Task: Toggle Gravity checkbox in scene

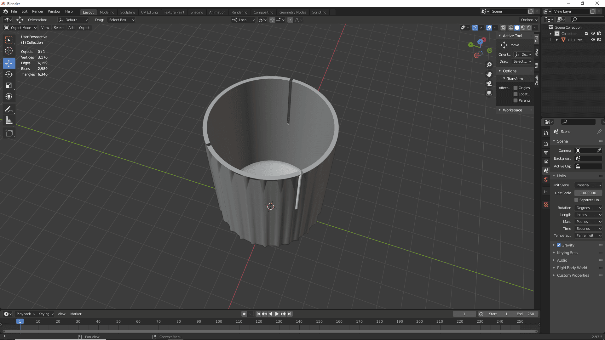Action: [x=559, y=245]
